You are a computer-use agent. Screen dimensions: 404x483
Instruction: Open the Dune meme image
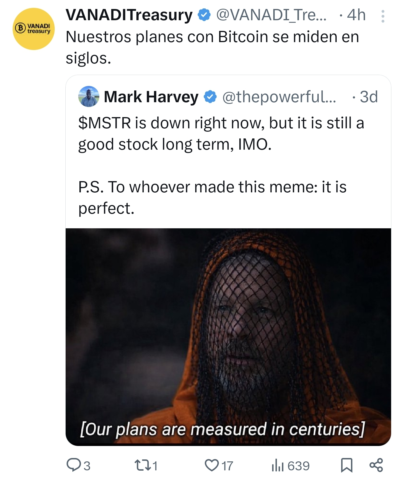(228, 337)
